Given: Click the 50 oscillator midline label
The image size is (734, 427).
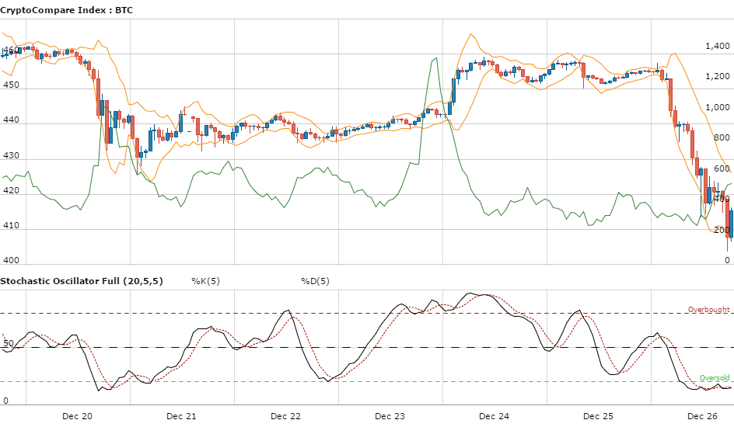Looking at the screenshot, I should (x=9, y=343).
